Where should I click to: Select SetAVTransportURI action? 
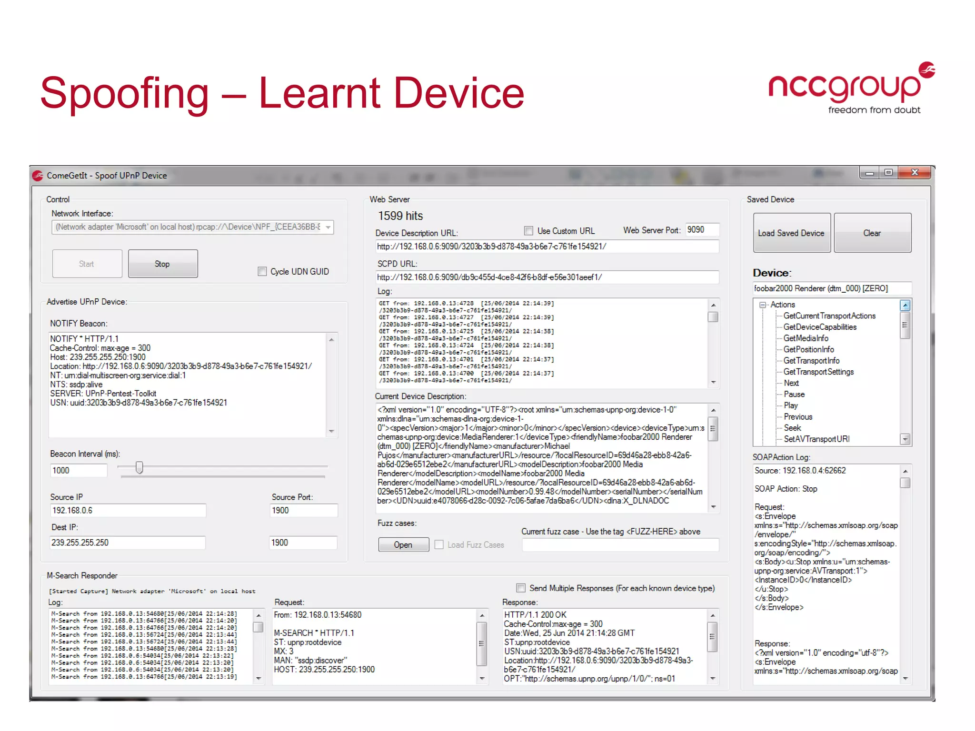click(816, 439)
